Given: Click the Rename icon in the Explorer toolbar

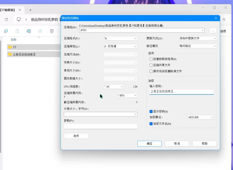Looking at the screenshot, I should coord(29,31).
